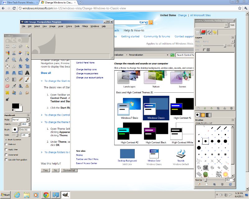Select the Pencil tool
This screenshot has width=249, height=199.
21,79
